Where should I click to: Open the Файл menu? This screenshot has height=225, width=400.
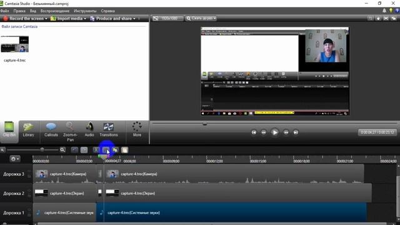coord(4,11)
